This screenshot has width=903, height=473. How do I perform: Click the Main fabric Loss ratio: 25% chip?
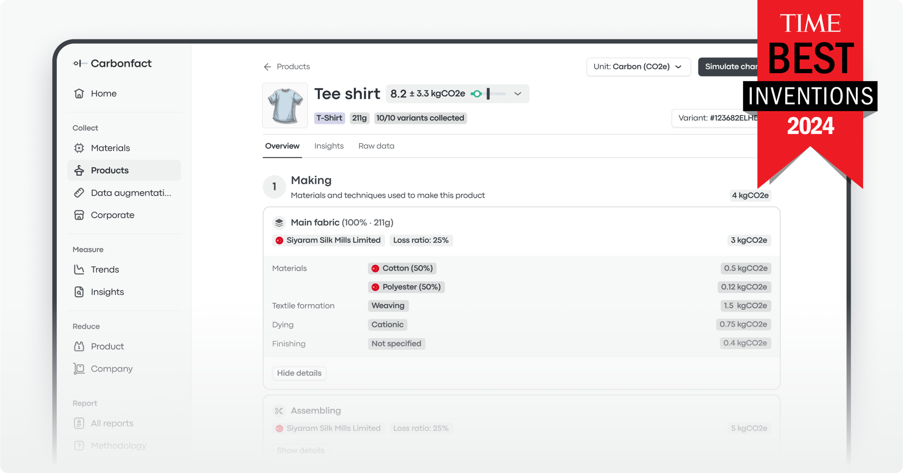coord(421,240)
